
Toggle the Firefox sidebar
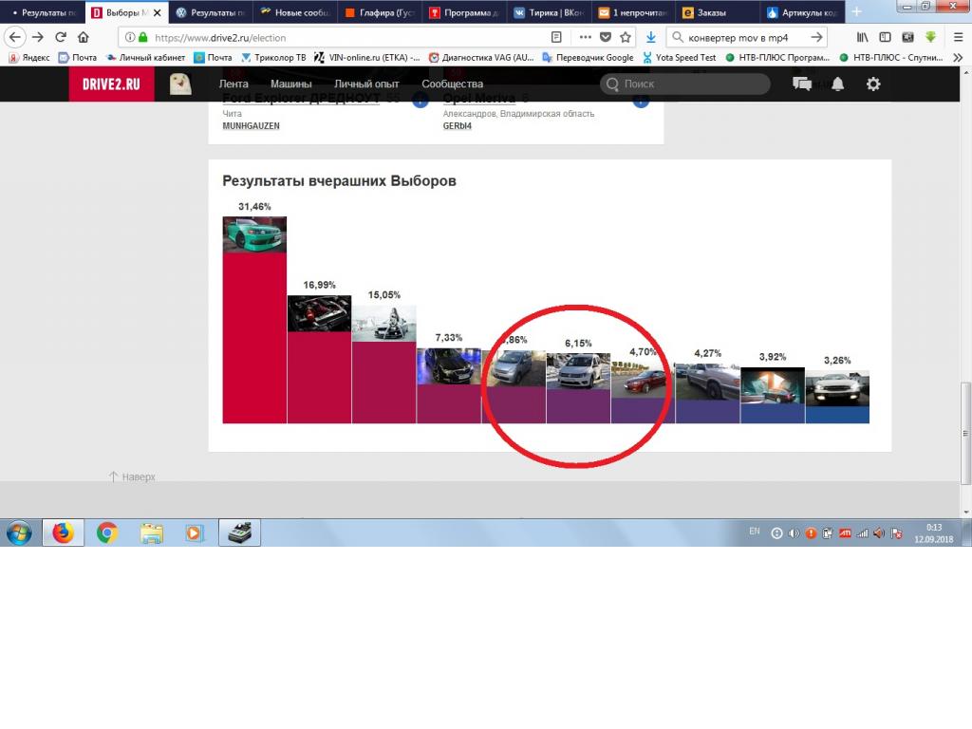coord(886,37)
